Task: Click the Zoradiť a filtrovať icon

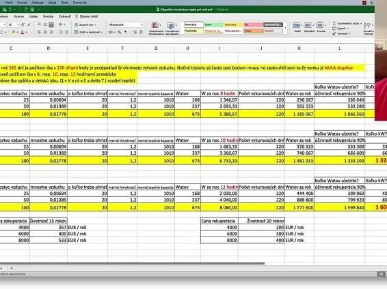Action: point(367,25)
